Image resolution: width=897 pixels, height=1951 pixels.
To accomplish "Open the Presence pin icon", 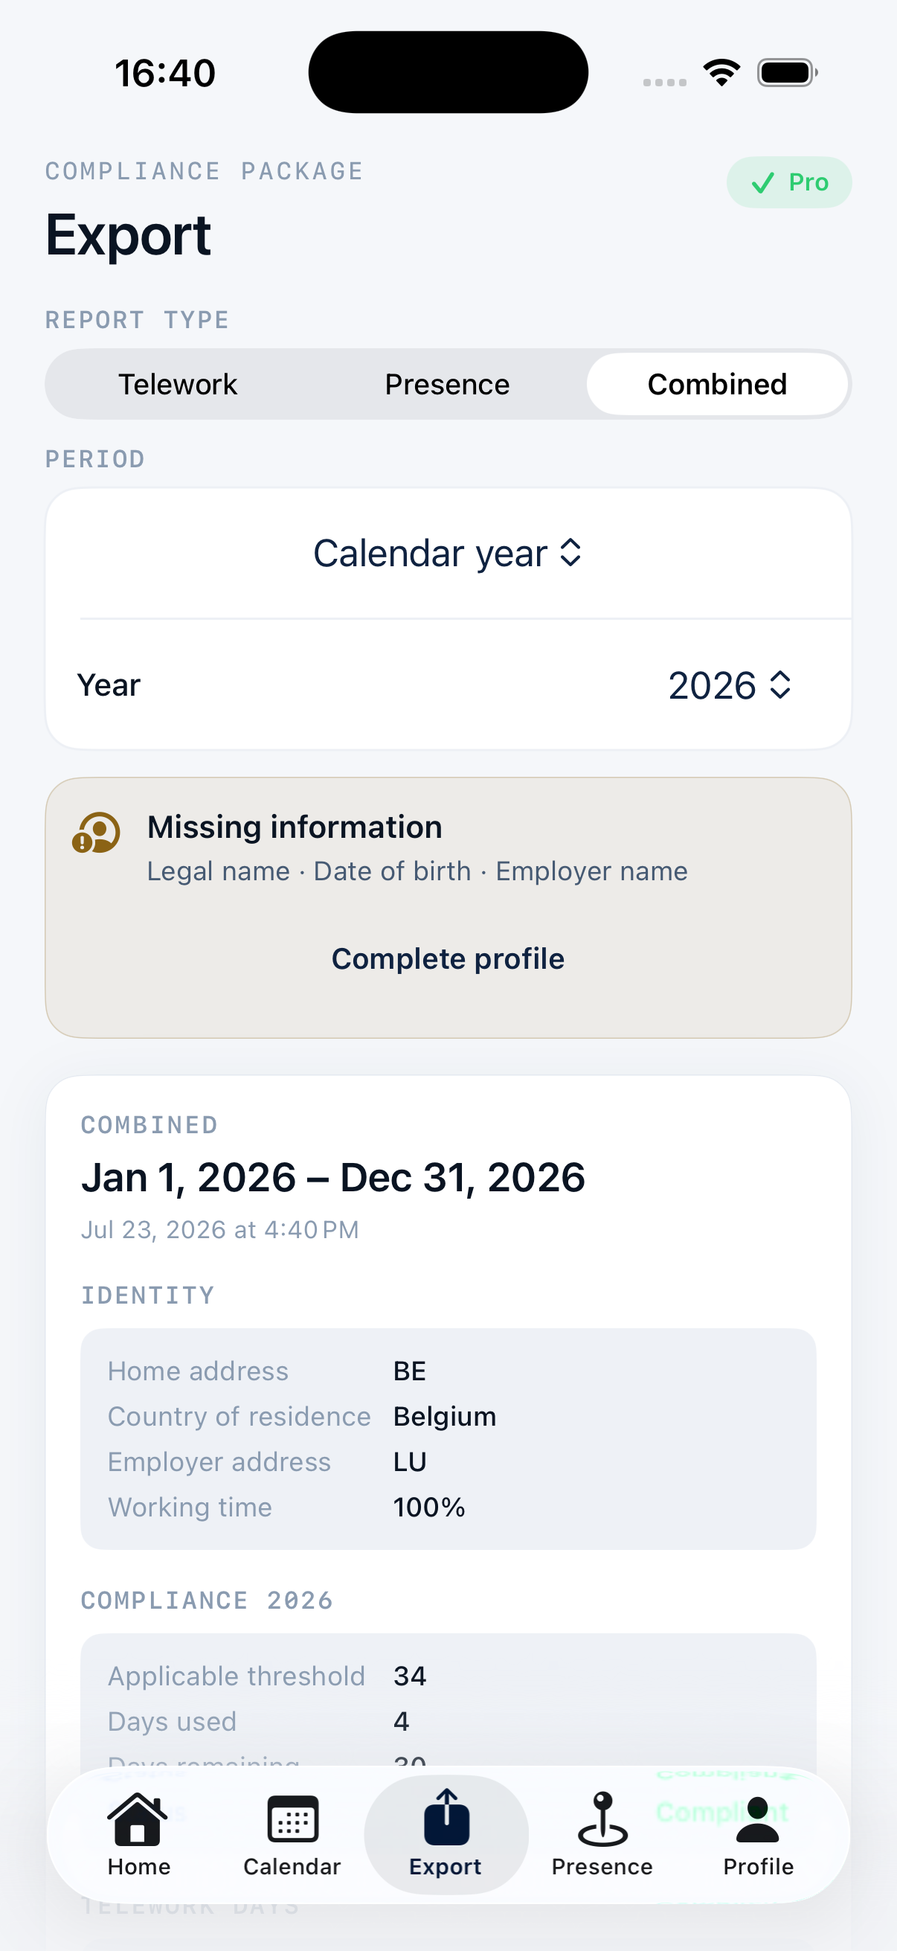I will [x=602, y=1819].
